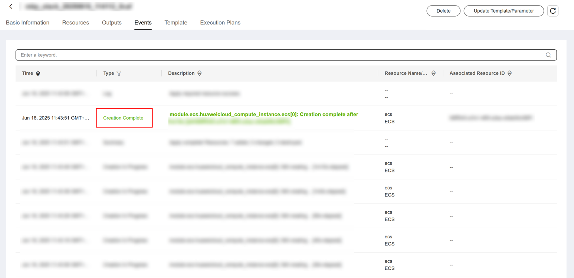Sort by Description using its sort arrows
This screenshot has height=278, width=574.
(x=199, y=73)
